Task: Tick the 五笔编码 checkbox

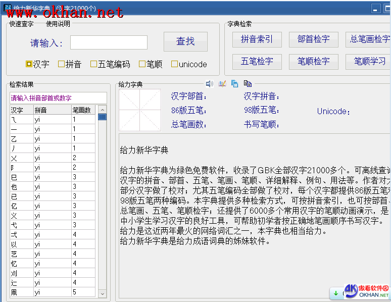Action: click(x=94, y=64)
